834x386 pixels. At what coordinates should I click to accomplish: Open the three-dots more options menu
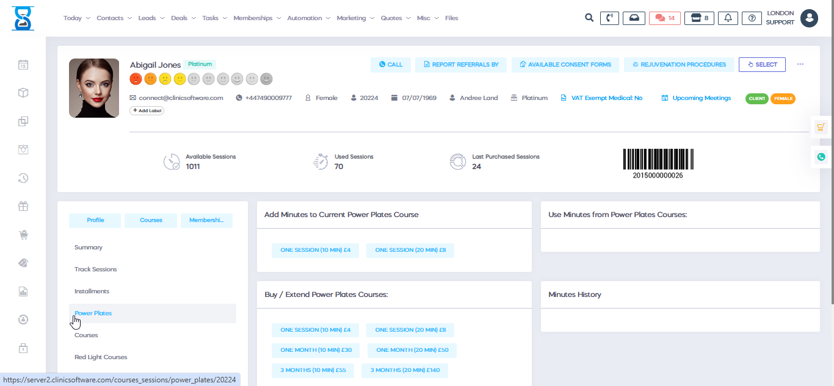coord(800,64)
